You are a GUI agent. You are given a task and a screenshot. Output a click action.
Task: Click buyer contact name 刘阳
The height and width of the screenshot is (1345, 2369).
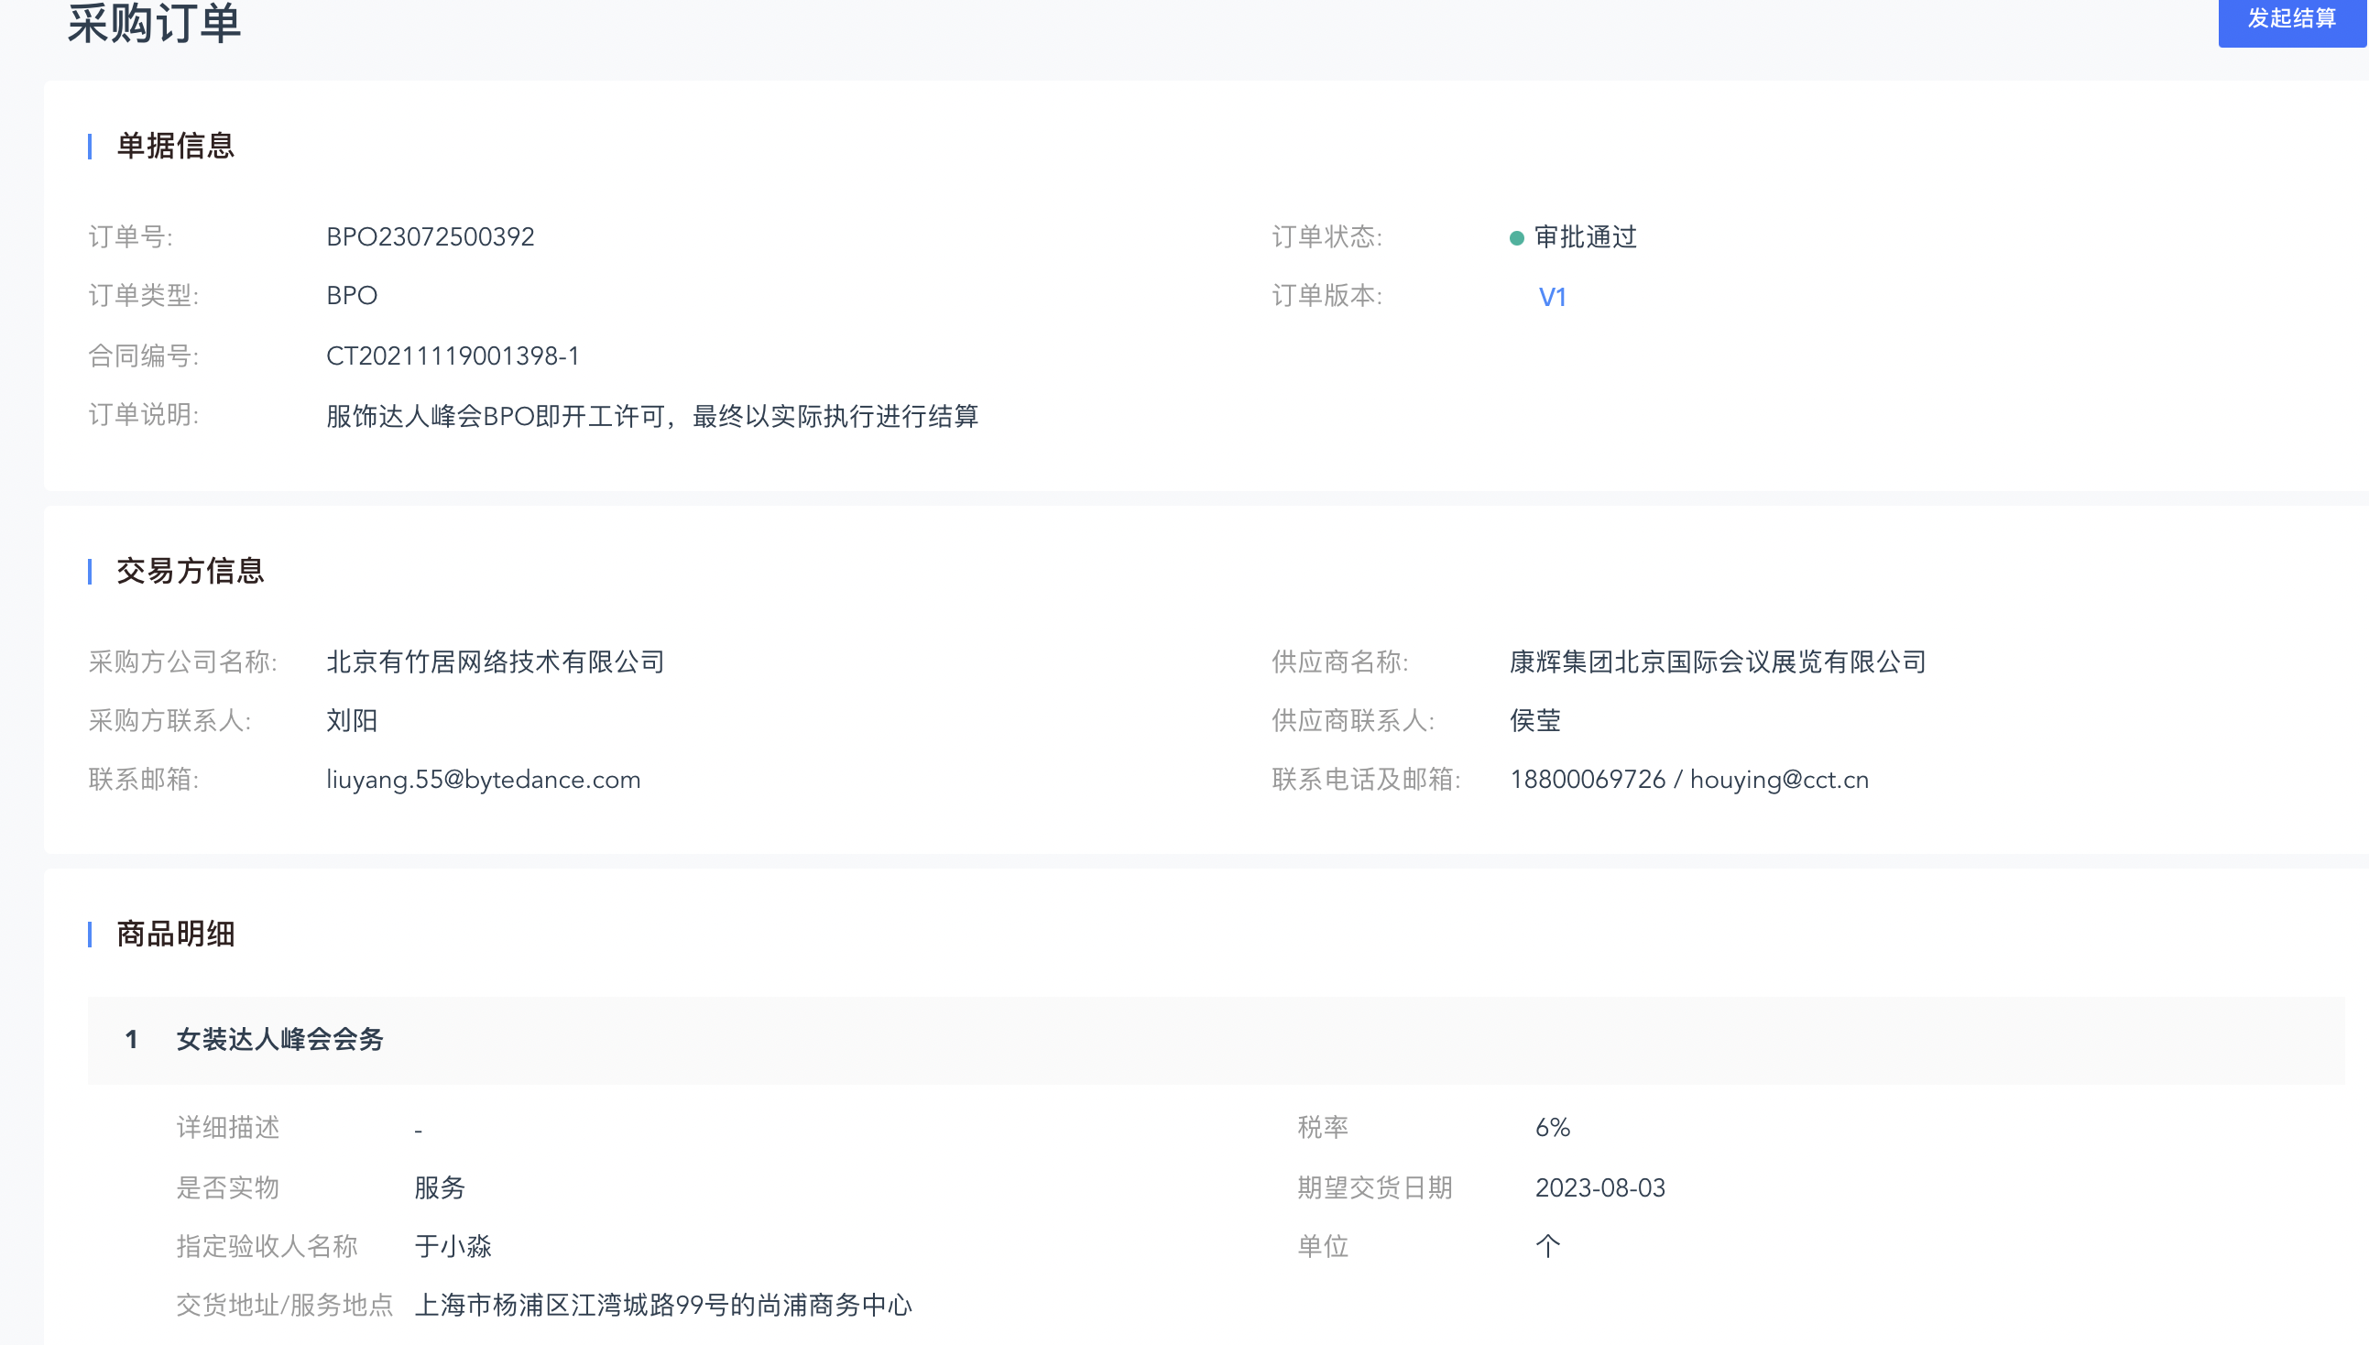(x=352, y=720)
